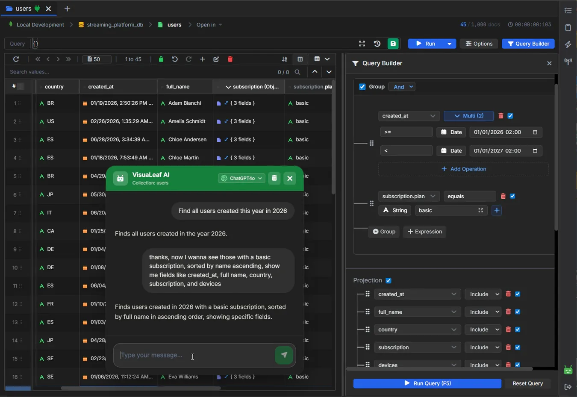Open the table view mode dropdown
The image size is (577, 397).
click(x=322, y=59)
